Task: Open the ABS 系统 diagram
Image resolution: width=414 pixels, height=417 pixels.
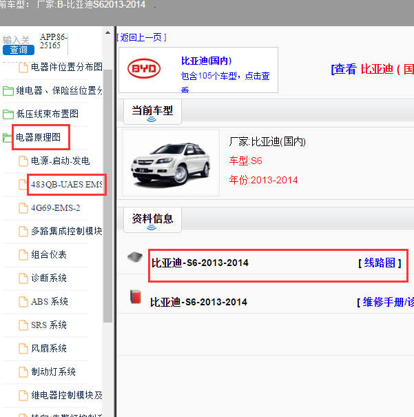Action: (50, 301)
